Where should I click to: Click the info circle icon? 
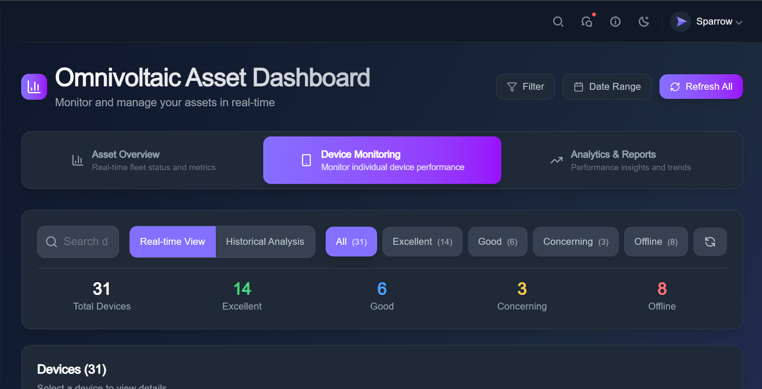(615, 22)
